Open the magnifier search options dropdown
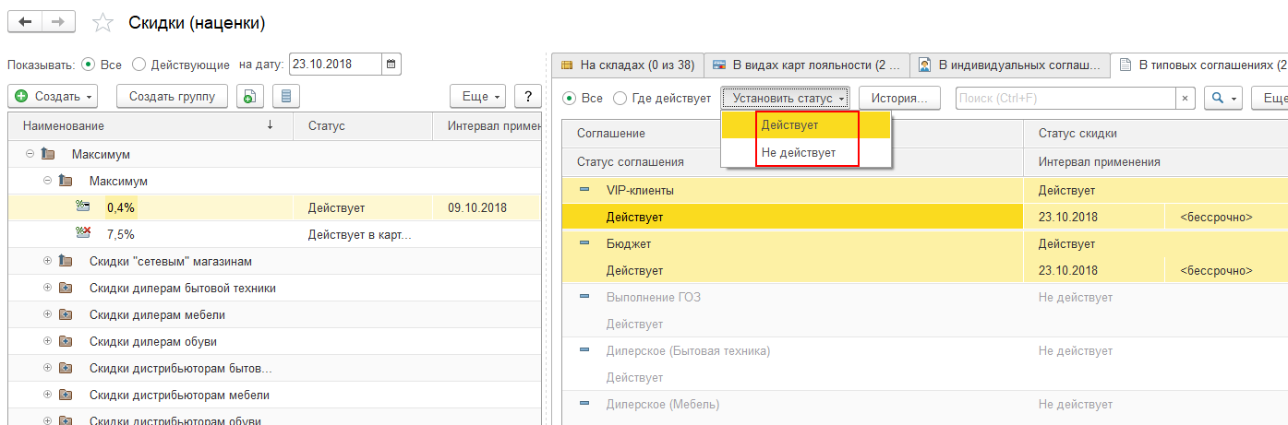The image size is (1288, 425). (1222, 98)
